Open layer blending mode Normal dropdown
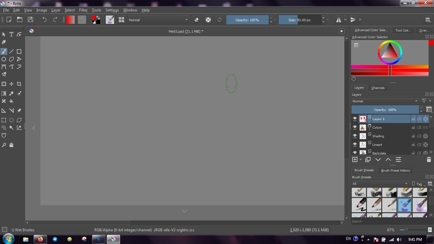The width and height of the screenshot is (434, 244). point(385,101)
